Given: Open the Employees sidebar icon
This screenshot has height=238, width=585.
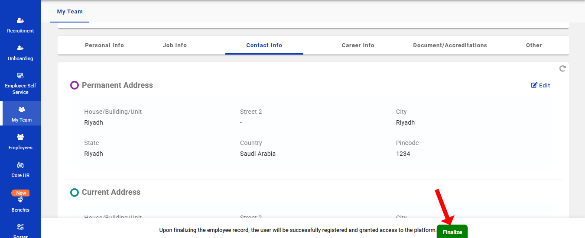Looking at the screenshot, I should click(x=20, y=138).
